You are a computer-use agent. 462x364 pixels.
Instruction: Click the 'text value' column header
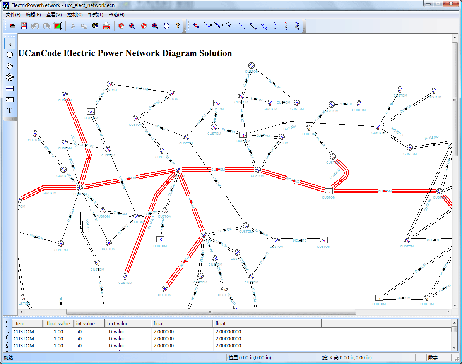pyautogui.click(x=118, y=323)
